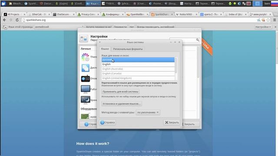This screenshot has height=156, width=278.
Task: Switch to the Bleach... taskbar window
Action: click(x=16, y=3)
